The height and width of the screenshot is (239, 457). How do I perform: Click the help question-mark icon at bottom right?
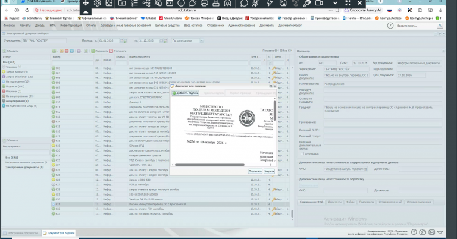(414, 232)
